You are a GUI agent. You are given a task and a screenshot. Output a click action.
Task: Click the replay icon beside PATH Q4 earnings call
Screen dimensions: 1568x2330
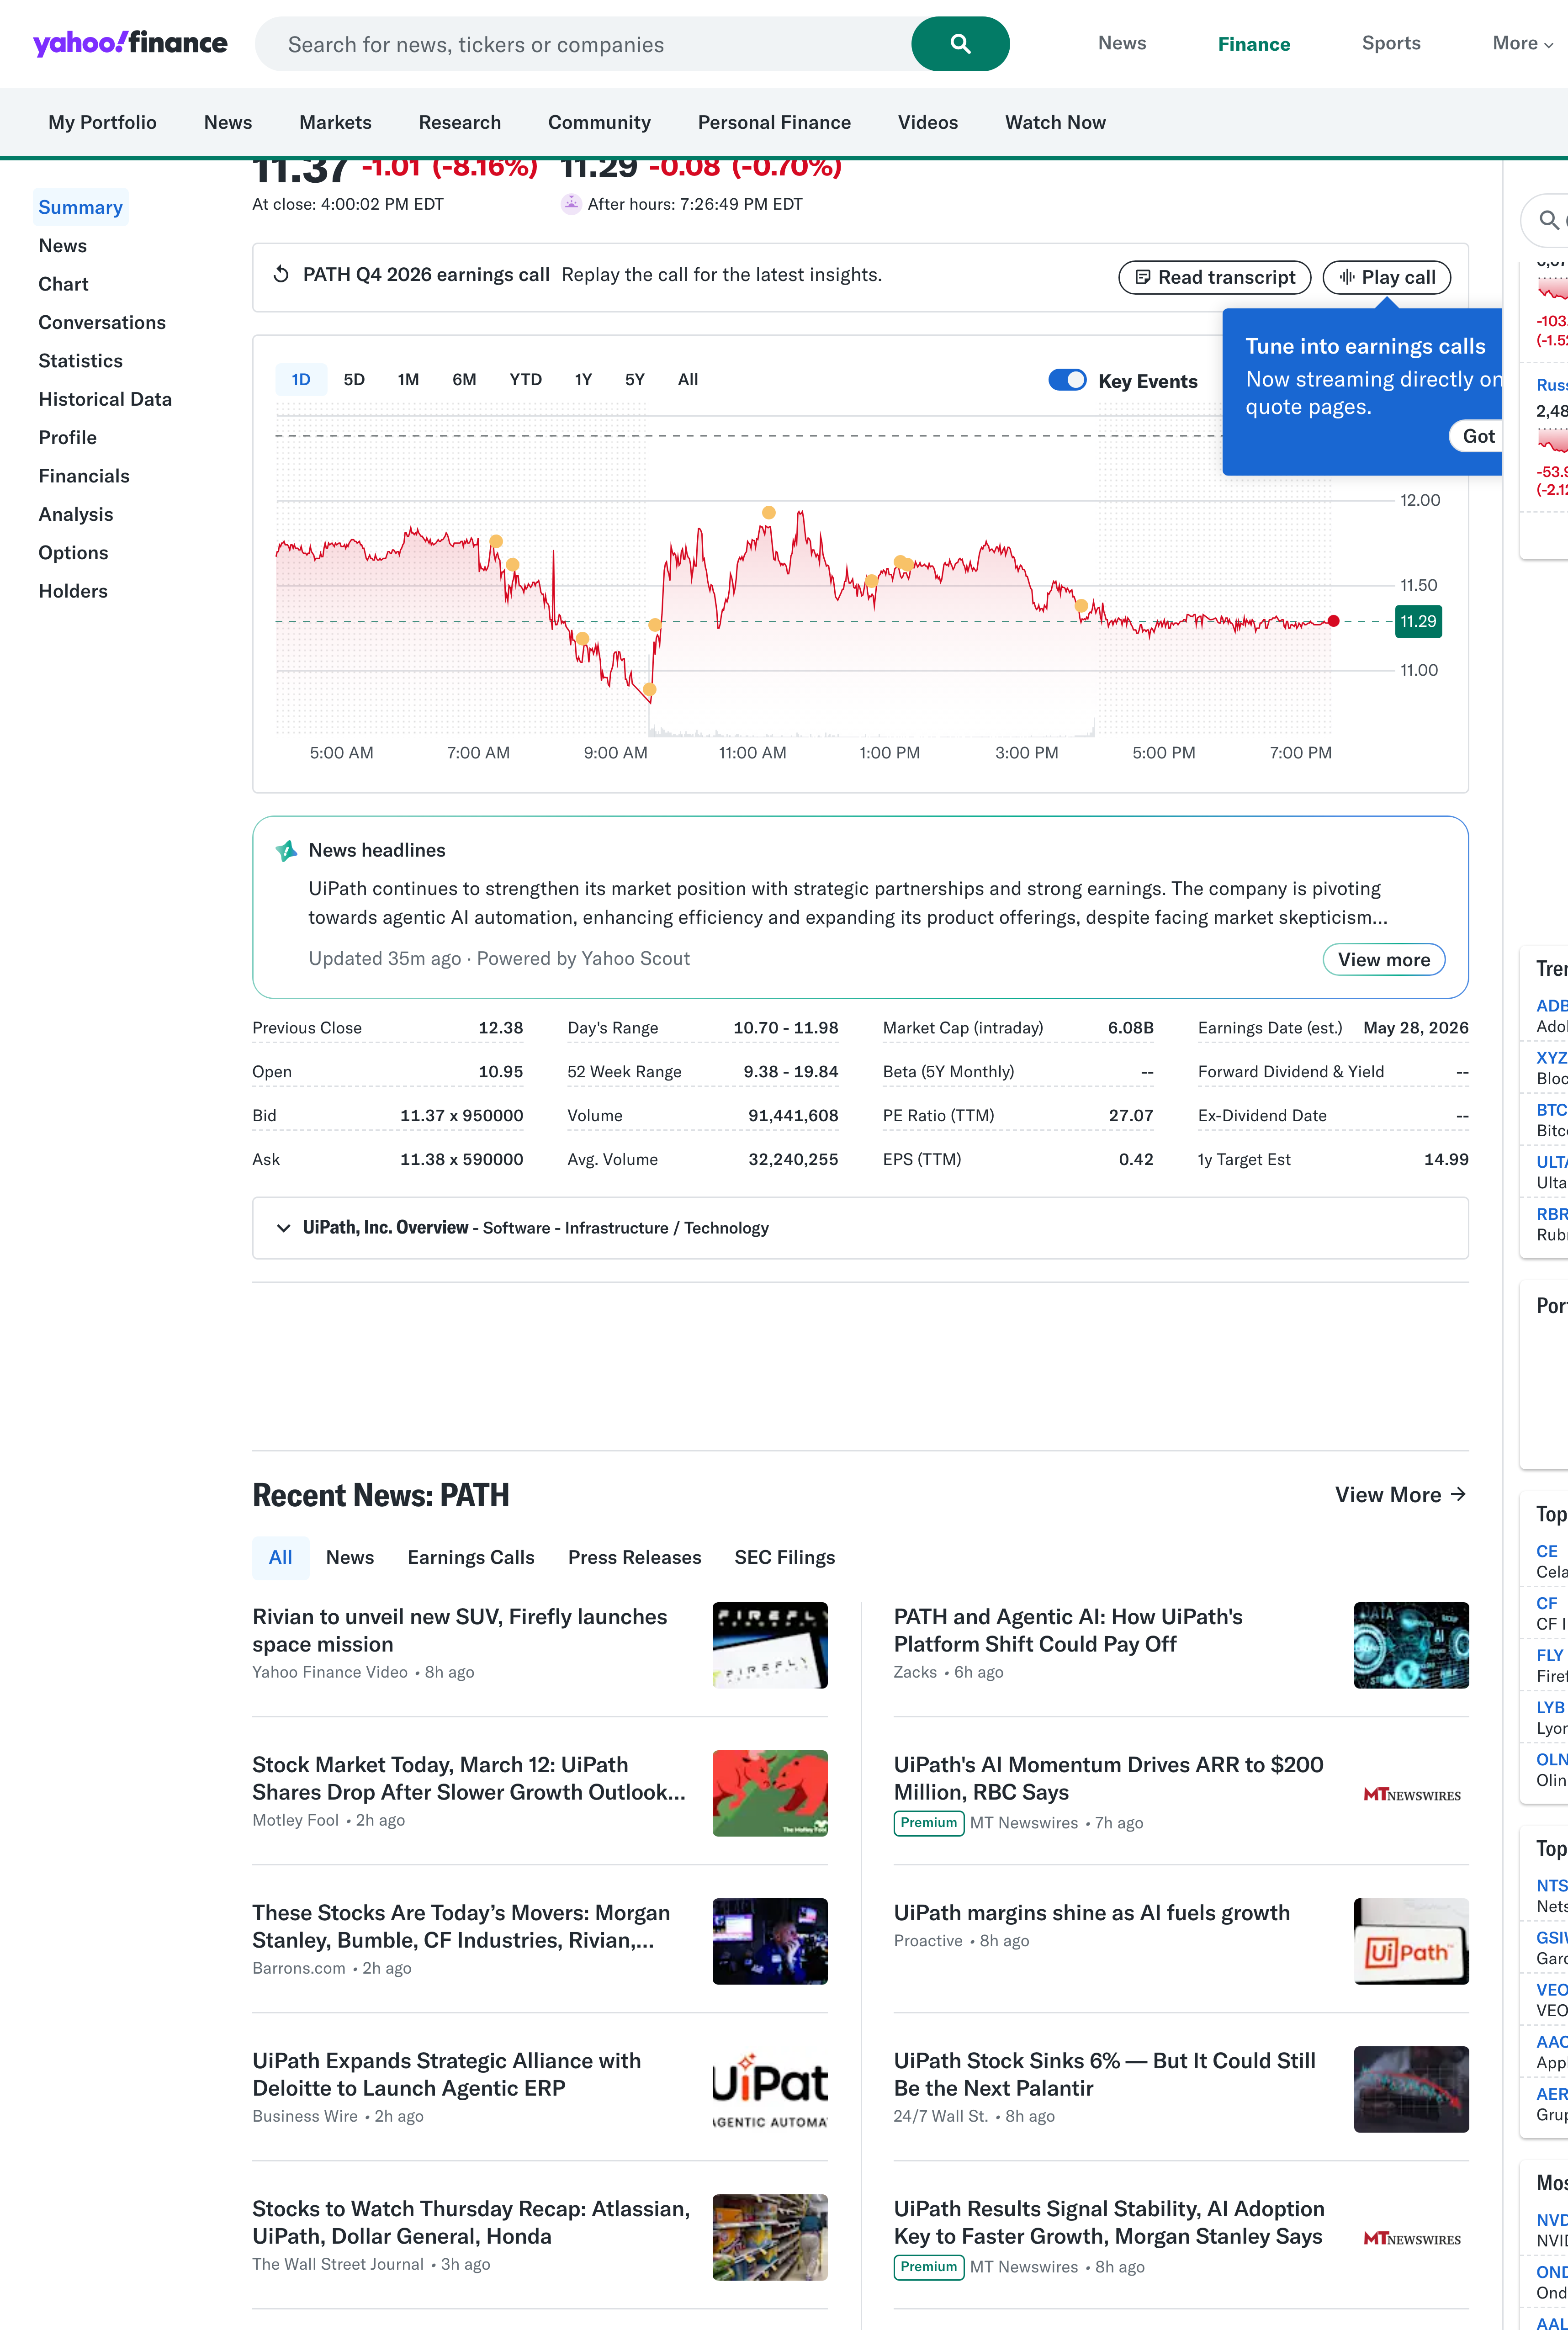click(281, 274)
